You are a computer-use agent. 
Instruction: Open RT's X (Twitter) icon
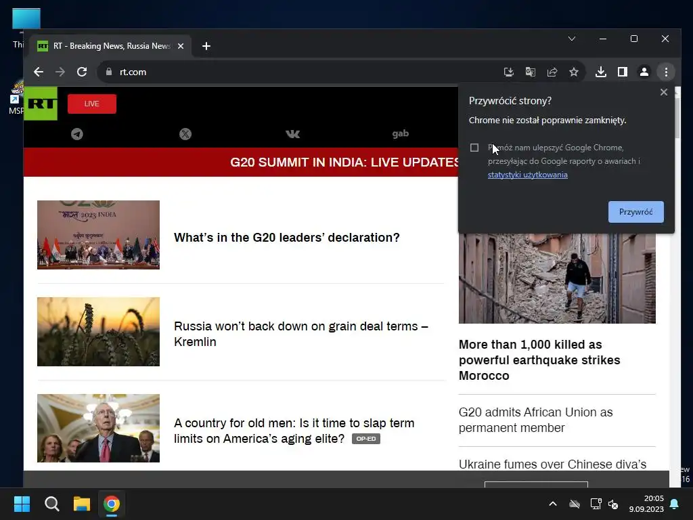[185, 134]
